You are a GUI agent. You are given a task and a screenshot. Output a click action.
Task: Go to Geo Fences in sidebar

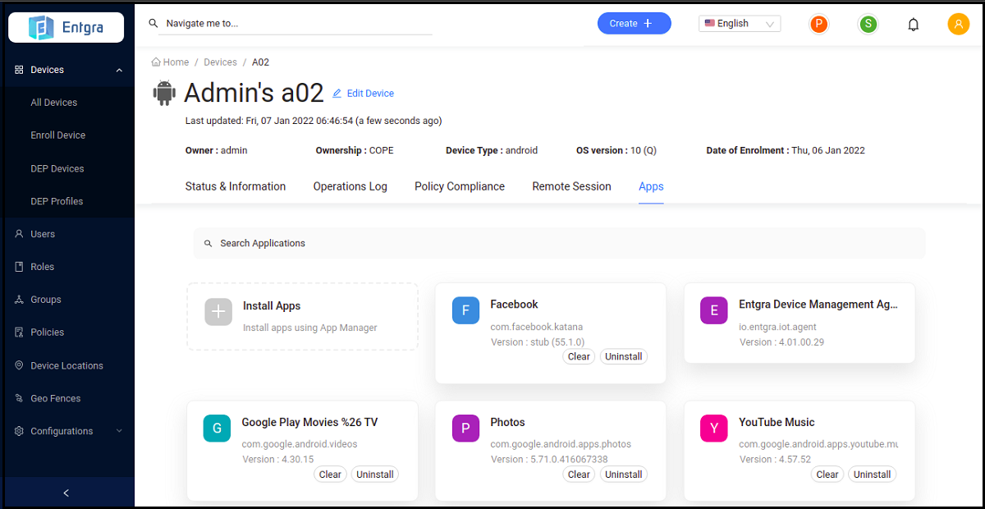pyautogui.click(x=55, y=398)
